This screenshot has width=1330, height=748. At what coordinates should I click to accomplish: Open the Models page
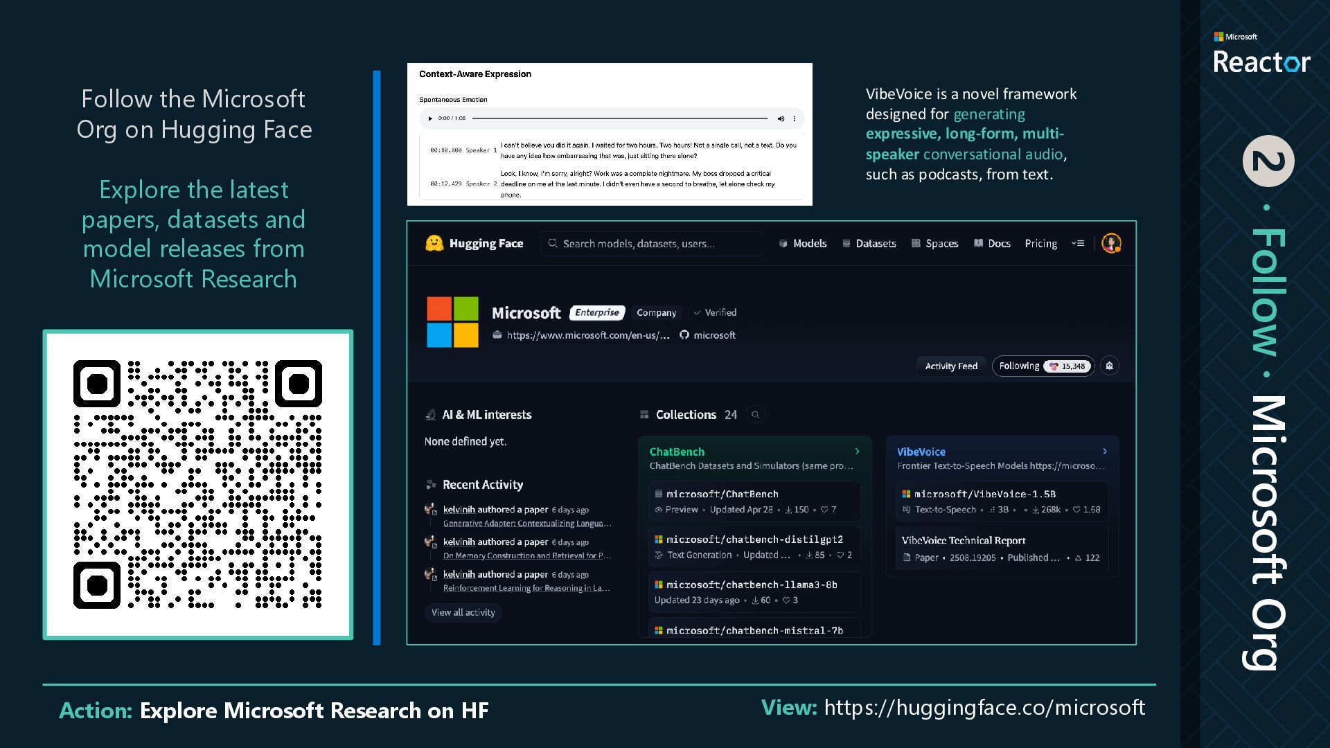coord(803,243)
